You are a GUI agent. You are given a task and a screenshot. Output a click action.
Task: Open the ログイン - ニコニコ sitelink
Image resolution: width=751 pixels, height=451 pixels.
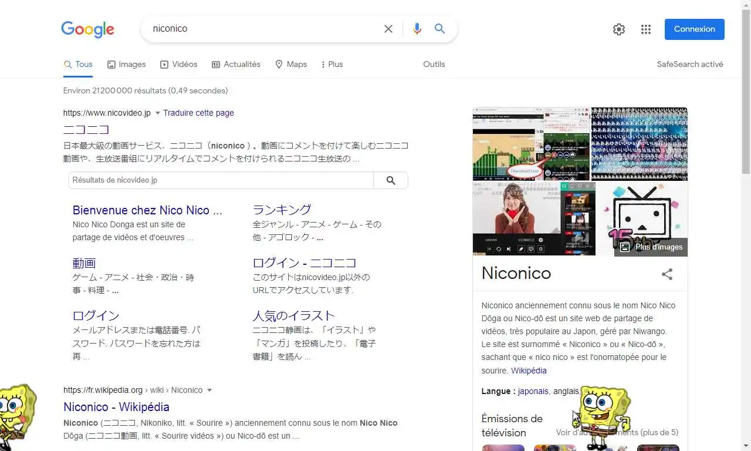click(305, 262)
